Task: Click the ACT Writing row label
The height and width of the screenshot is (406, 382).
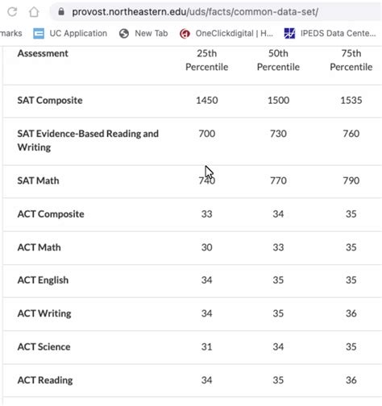Action: tap(44, 313)
